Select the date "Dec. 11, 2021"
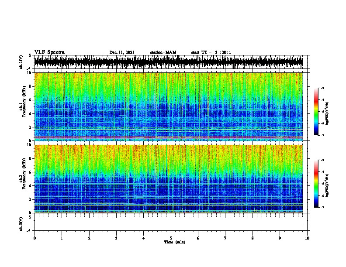The image size is (346, 267). (122, 52)
